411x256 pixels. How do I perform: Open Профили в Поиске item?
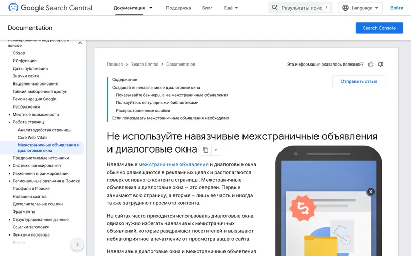pos(31,188)
